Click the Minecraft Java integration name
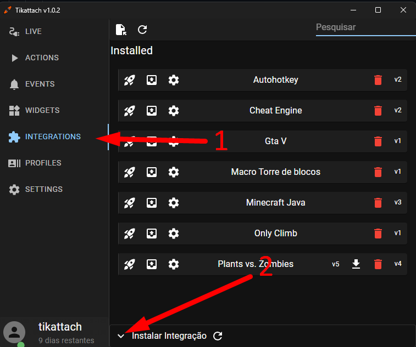Image resolution: width=416 pixels, height=347 pixels. point(276,203)
